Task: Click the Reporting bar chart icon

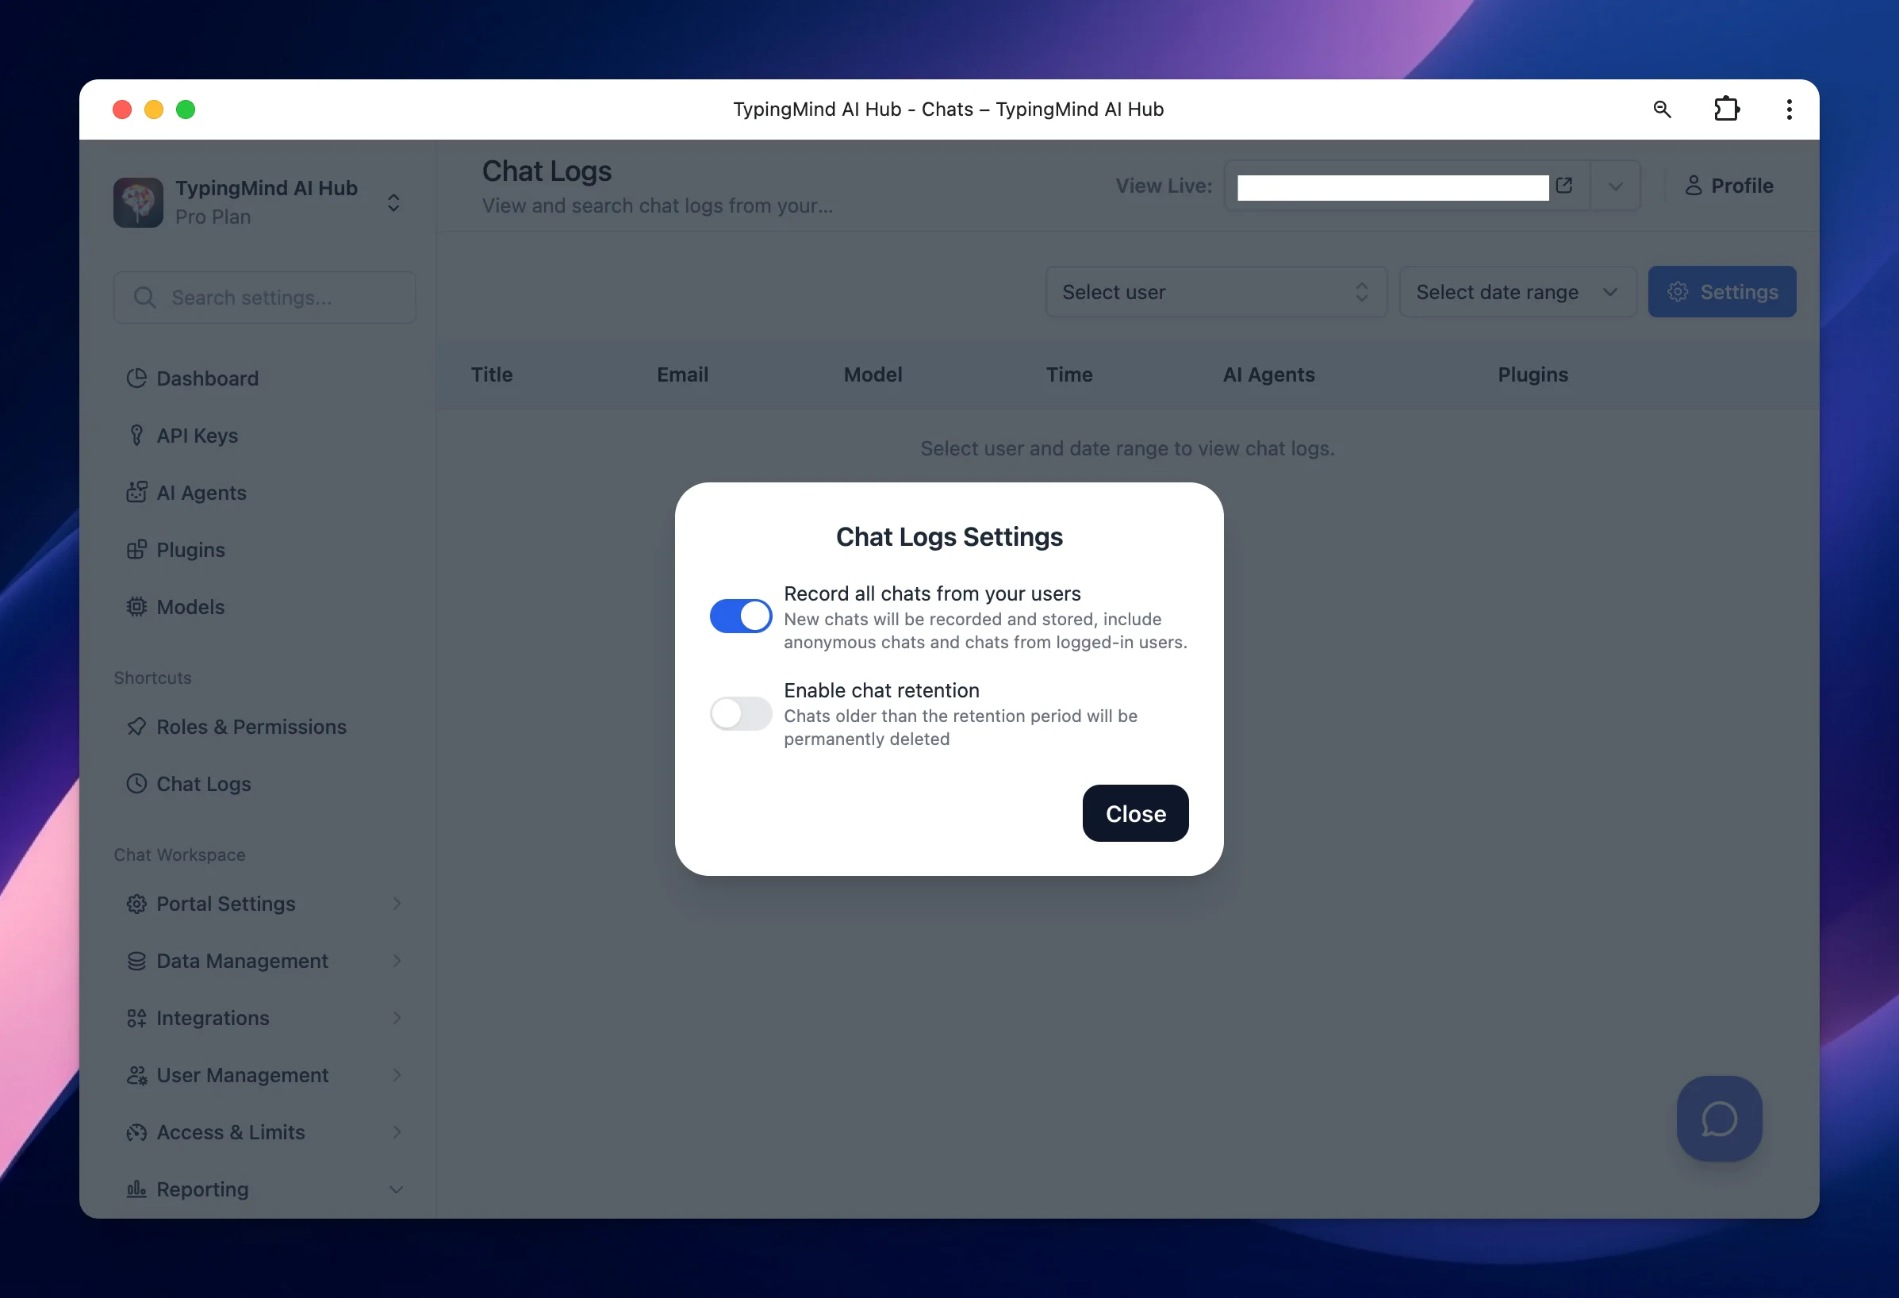Action: pyautogui.click(x=136, y=1190)
